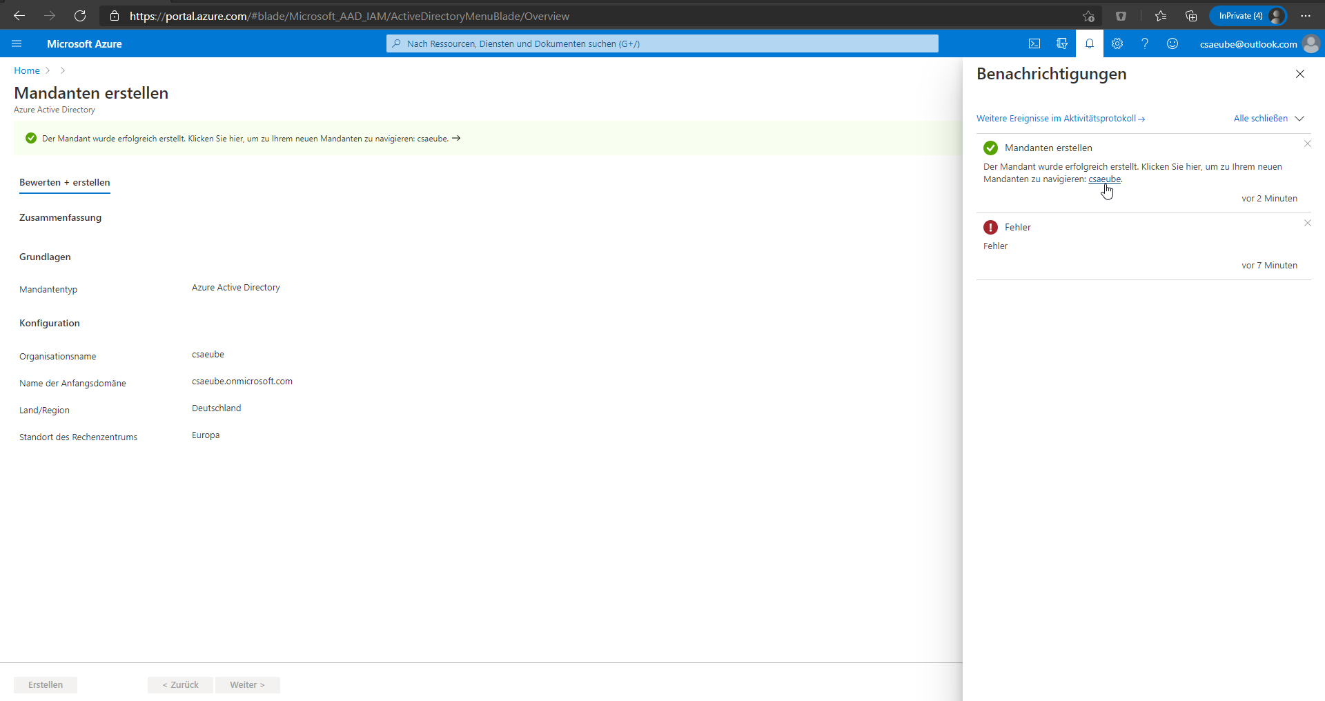This screenshot has height=701, width=1325.
Task: Click the lock icon in the address bar
Action: coord(115,16)
